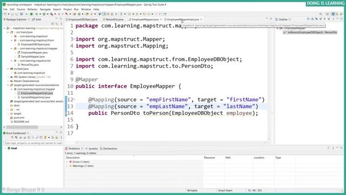Image resolution: width=346 pixels, height=195 pixels.
Task: Click the pom.xml file icon
Action: 11,118
